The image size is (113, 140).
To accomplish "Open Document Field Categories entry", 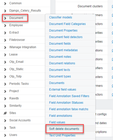I will click(67, 24).
